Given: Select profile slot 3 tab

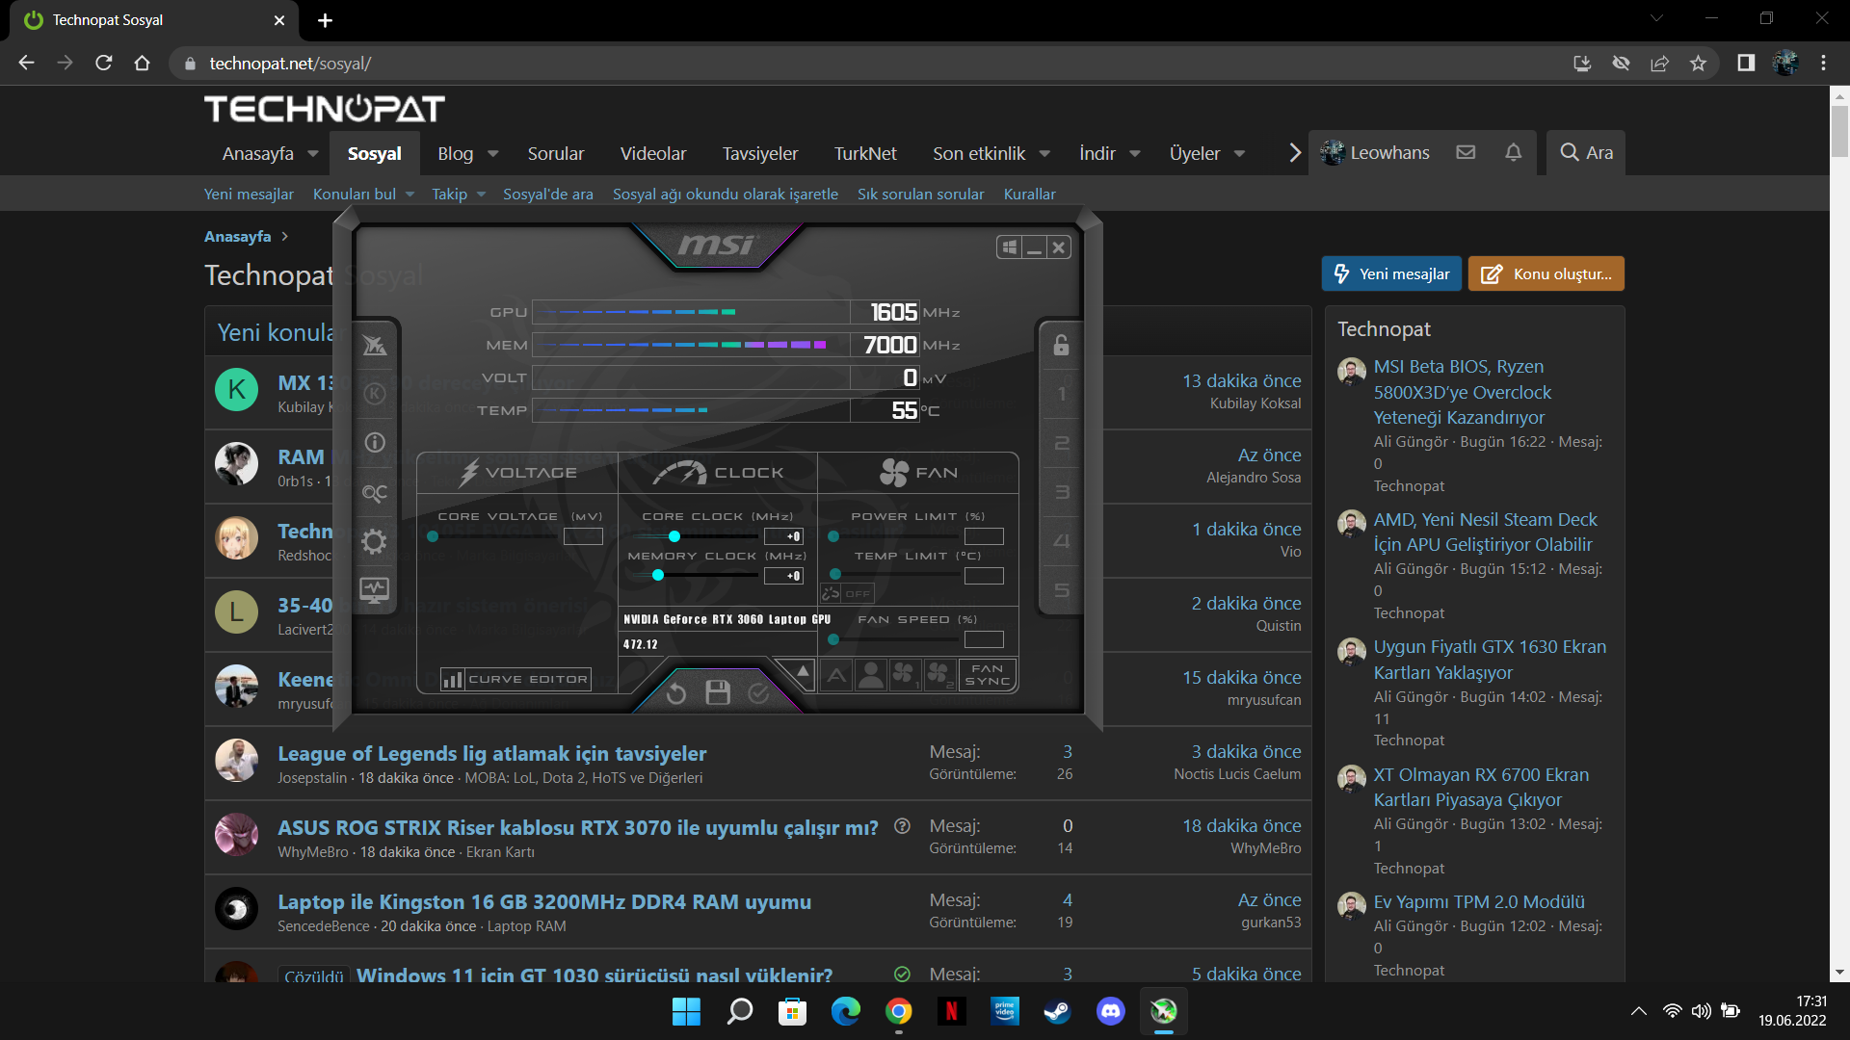Looking at the screenshot, I should pos(1061,492).
